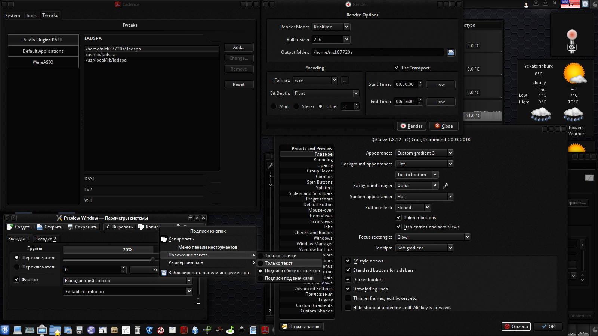The height and width of the screenshot is (336, 598).
Task: Open the file cabinet icon in taskbar
Action: (253, 330)
